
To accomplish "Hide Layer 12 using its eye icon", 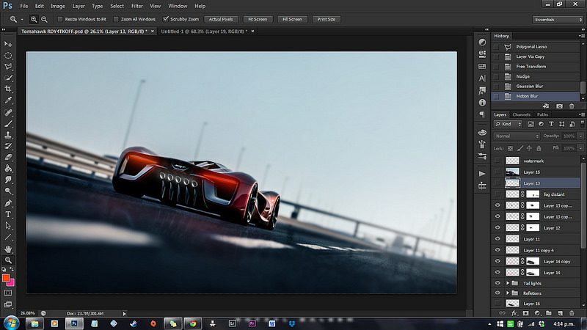I will tap(497, 228).
